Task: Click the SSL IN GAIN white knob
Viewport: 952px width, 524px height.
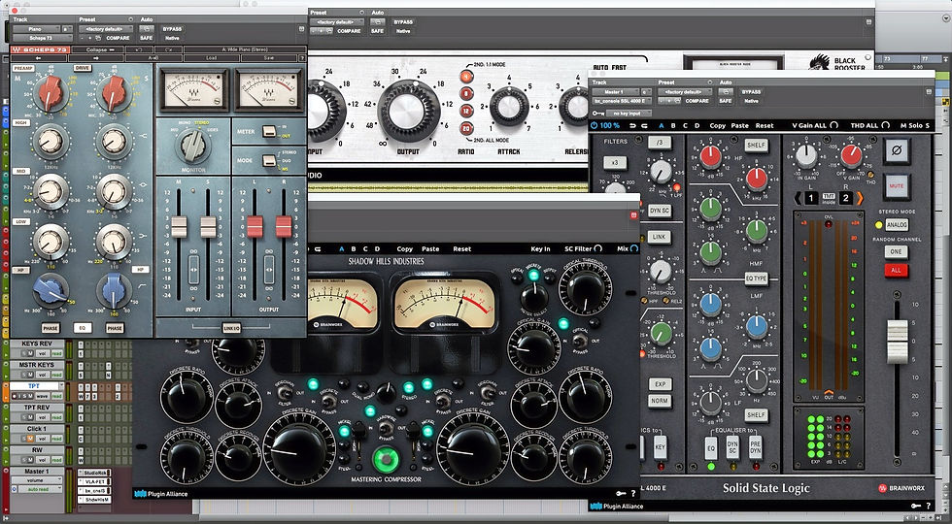Action: (x=806, y=156)
